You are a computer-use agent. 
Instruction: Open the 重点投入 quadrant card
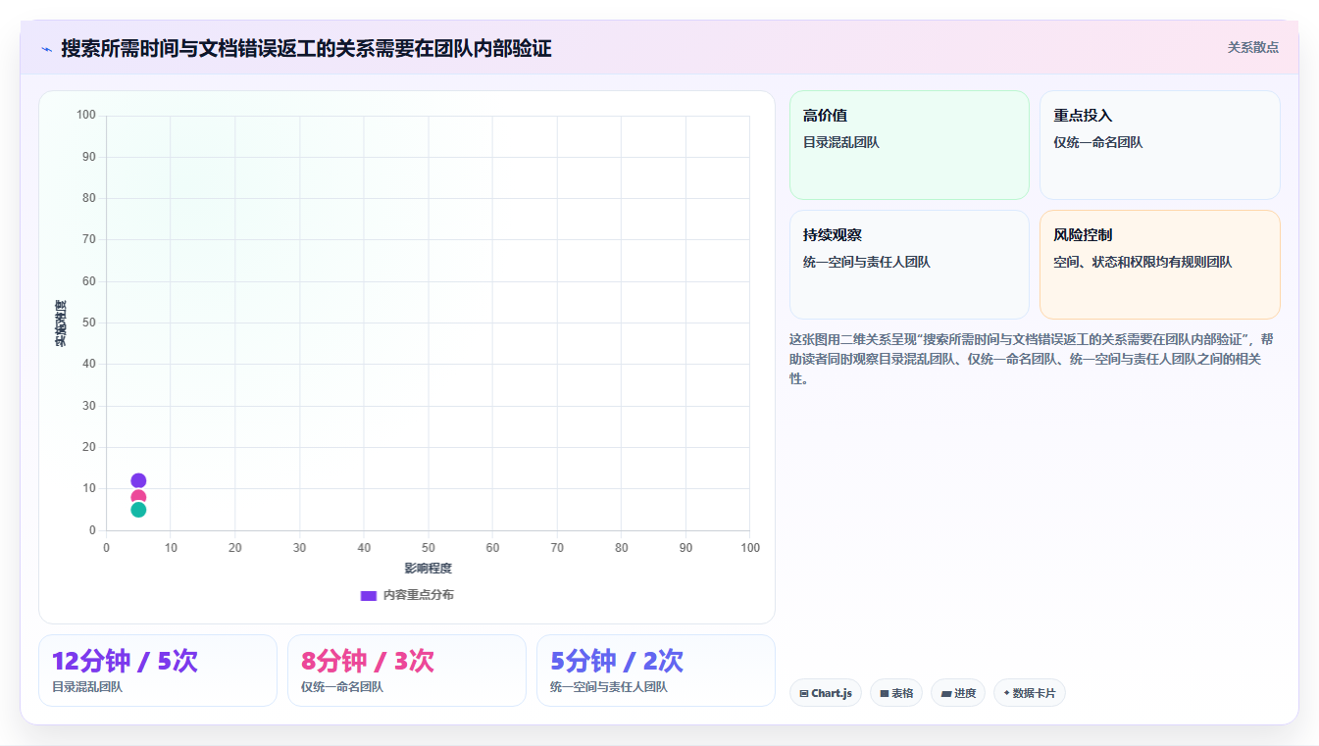(1160, 145)
